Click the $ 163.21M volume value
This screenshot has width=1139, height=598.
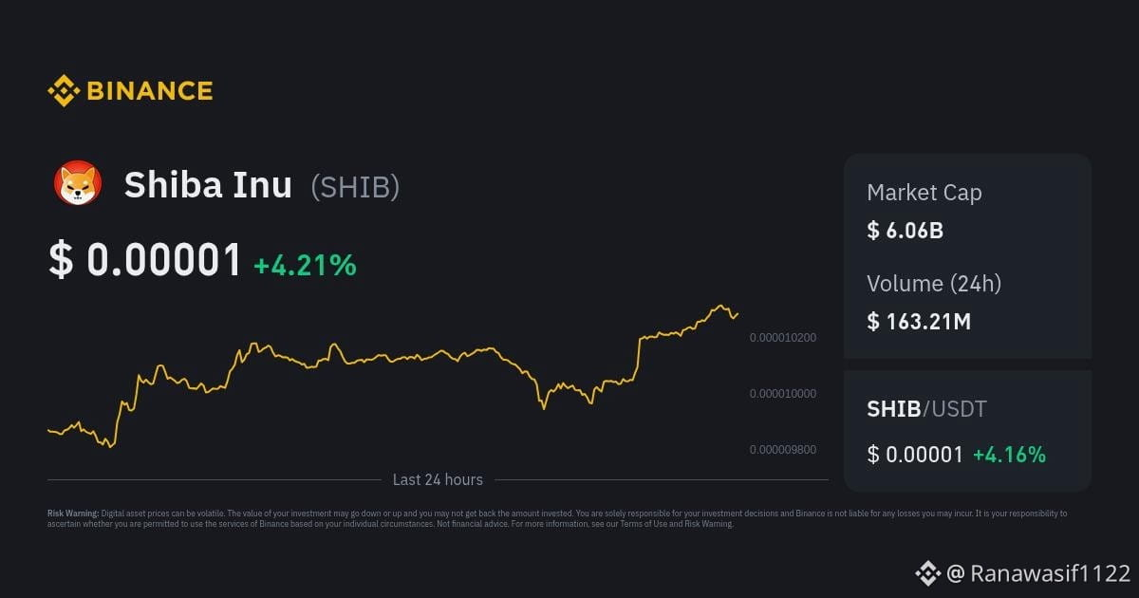pos(919,322)
